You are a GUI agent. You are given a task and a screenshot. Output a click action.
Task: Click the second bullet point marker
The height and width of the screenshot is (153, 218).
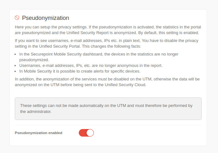pos(16,66)
